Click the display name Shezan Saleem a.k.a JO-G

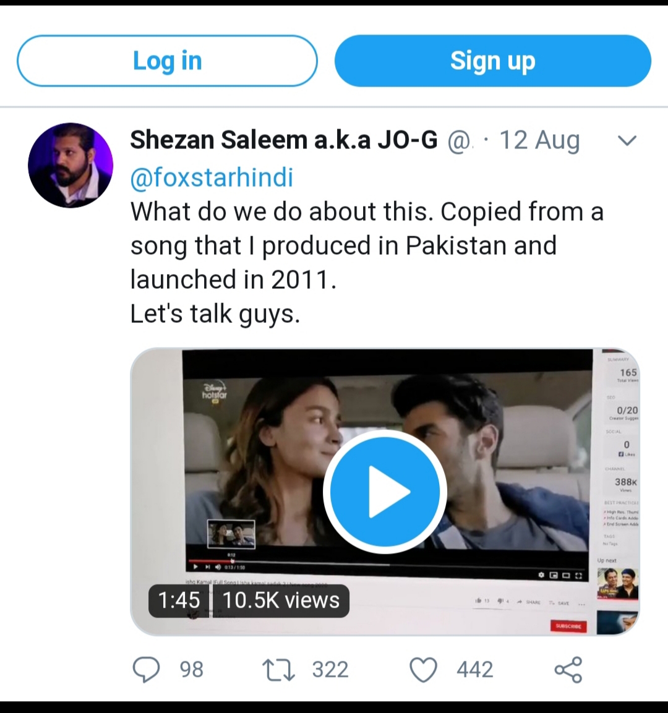point(284,140)
